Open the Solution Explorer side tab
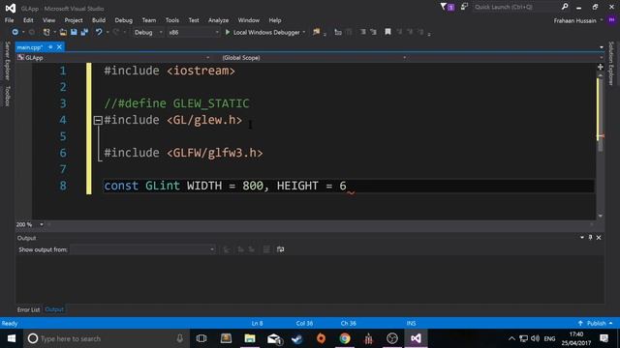 pyautogui.click(x=611, y=64)
